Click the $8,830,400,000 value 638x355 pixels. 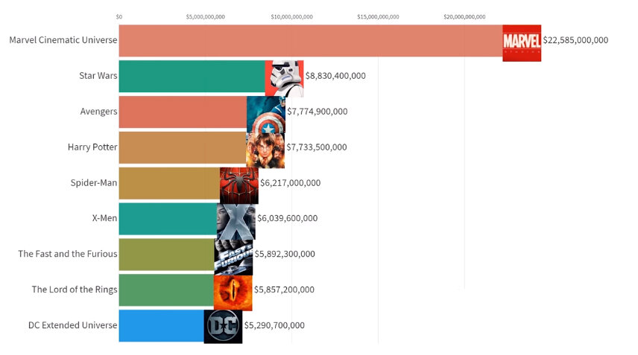[335, 76]
